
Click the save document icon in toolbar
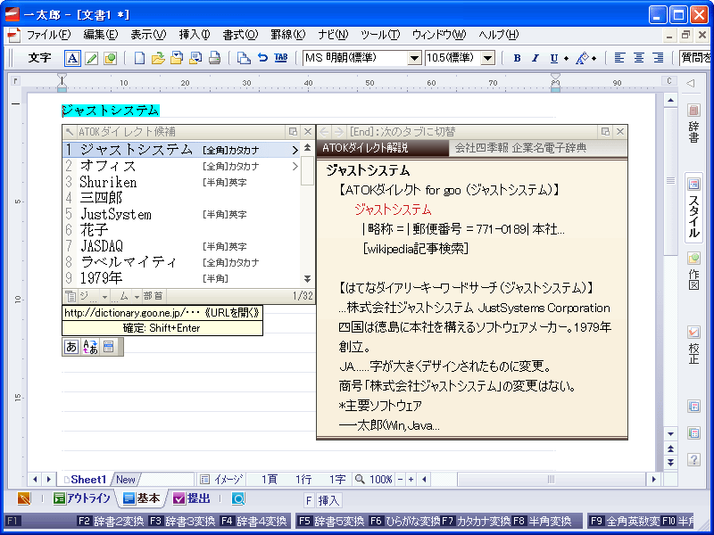(x=177, y=58)
